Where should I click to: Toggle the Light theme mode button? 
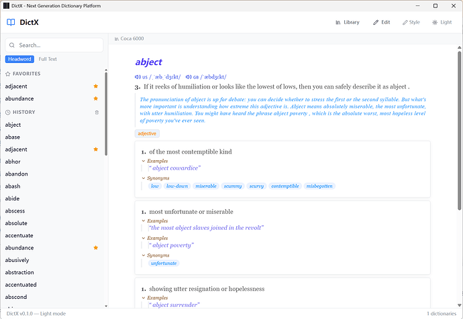[x=442, y=22]
